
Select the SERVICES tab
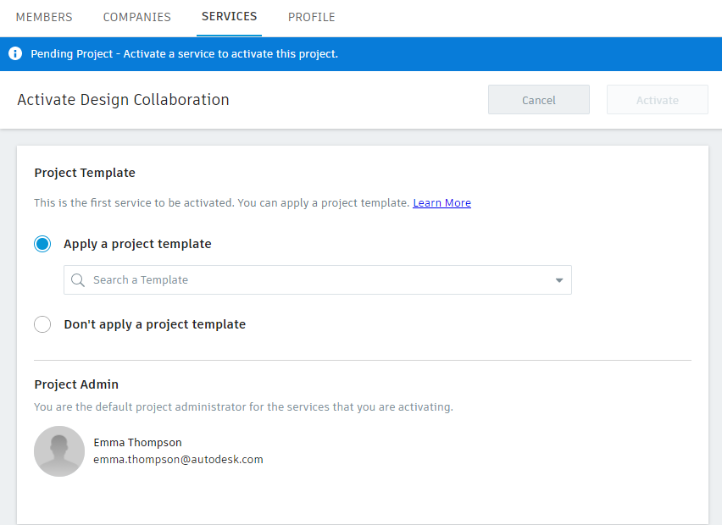229,17
